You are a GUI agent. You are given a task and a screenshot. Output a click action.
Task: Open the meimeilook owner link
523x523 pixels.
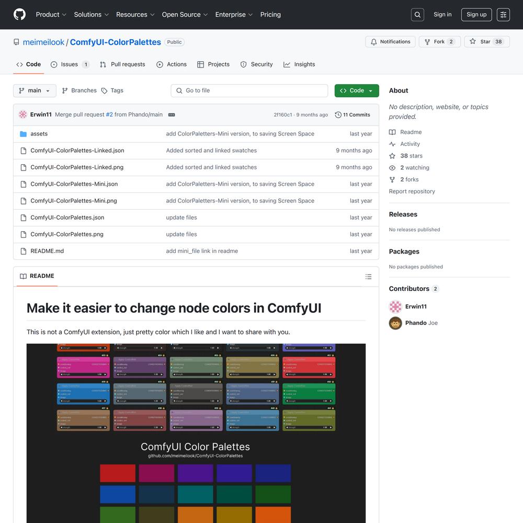(x=44, y=42)
